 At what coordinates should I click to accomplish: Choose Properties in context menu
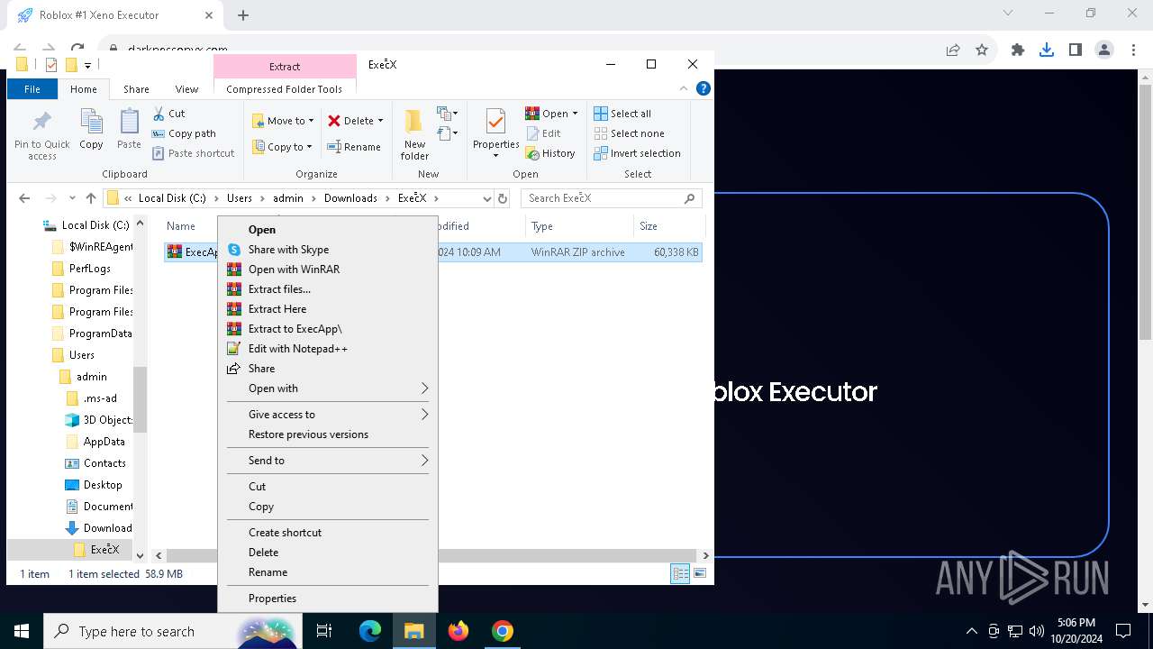pos(328,599)
